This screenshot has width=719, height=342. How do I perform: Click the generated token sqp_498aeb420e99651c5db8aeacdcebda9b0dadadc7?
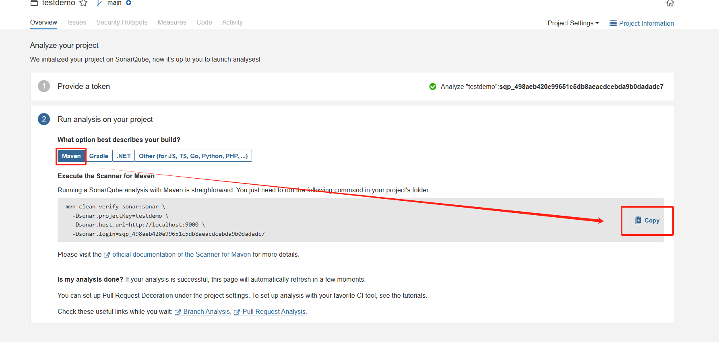tap(581, 87)
